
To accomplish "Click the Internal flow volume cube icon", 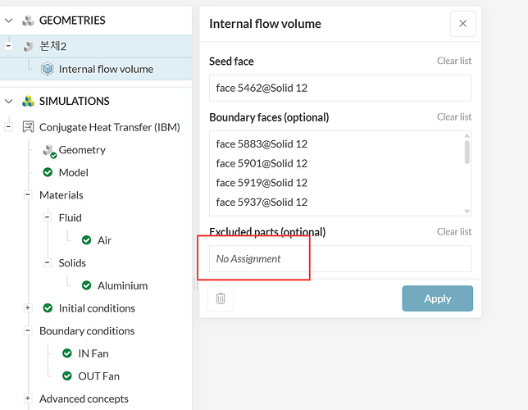I will (48, 69).
